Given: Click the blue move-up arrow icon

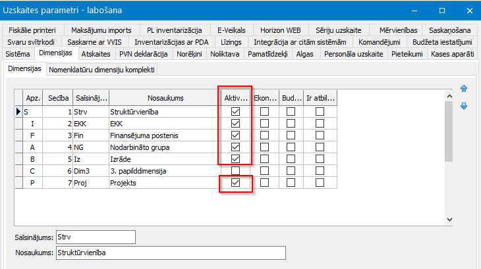Looking at the screenshot, I should tap(464, 89).
